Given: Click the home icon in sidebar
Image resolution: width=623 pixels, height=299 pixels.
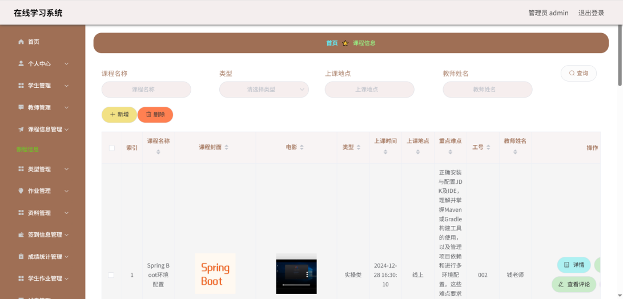Looking at the screenshot, I should click(x=21, y=42).
